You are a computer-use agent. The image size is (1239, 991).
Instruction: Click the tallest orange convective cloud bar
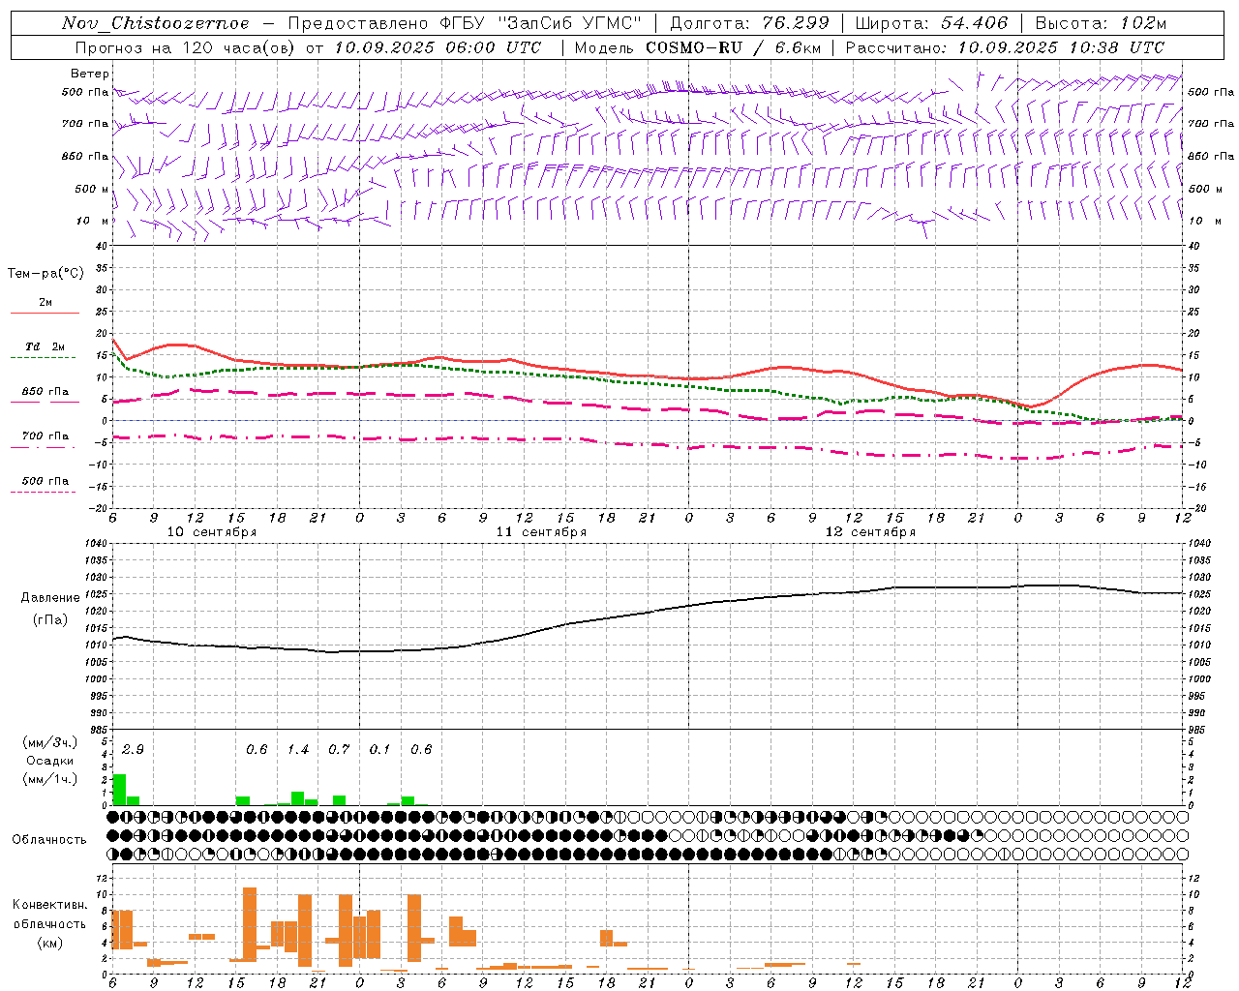(x=250, y=924)
